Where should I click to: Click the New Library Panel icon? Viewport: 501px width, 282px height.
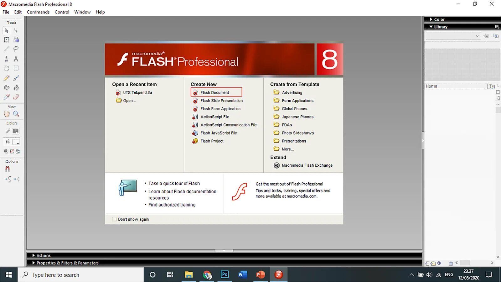click(496, 36)
